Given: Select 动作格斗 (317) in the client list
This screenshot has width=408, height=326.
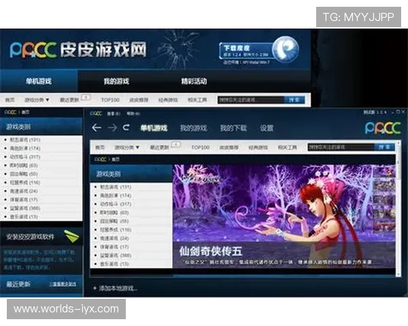Looking at the screenshot, I should click(x=116, y=204).
